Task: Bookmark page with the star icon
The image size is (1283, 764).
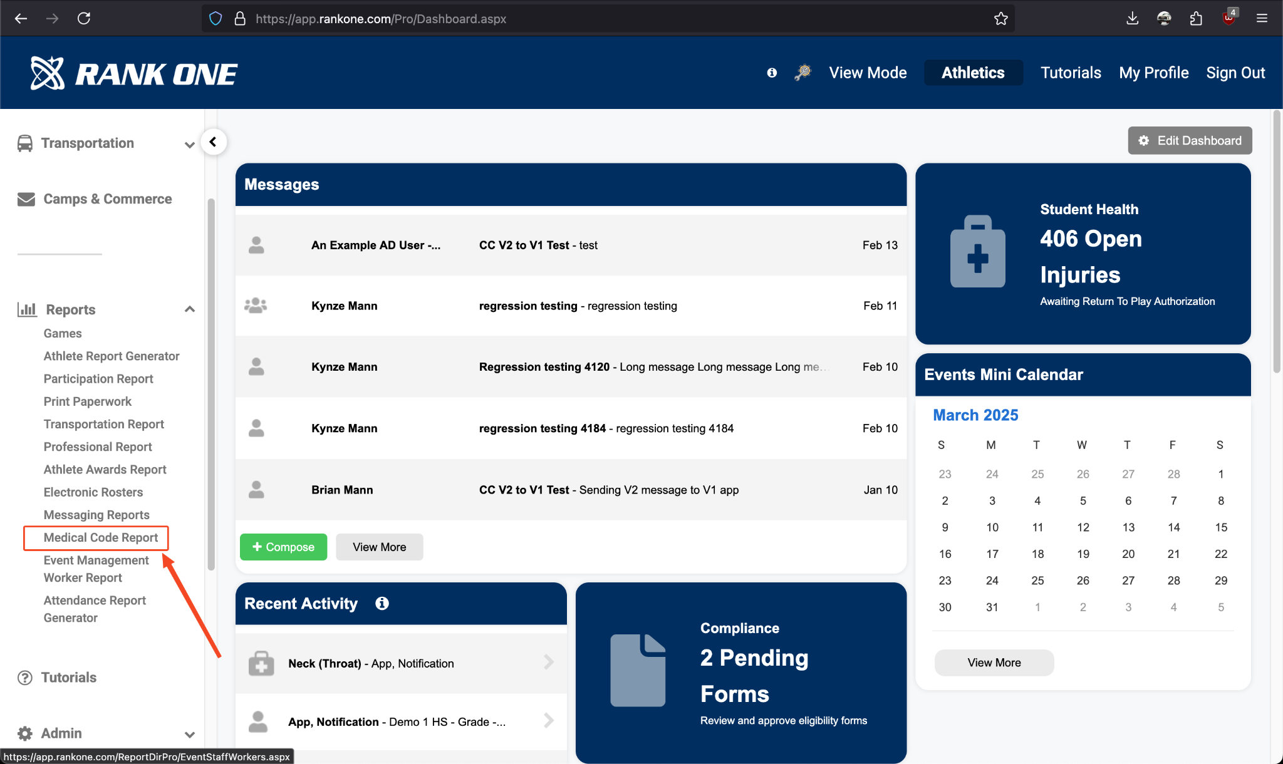Action: tap(1000, 18)
